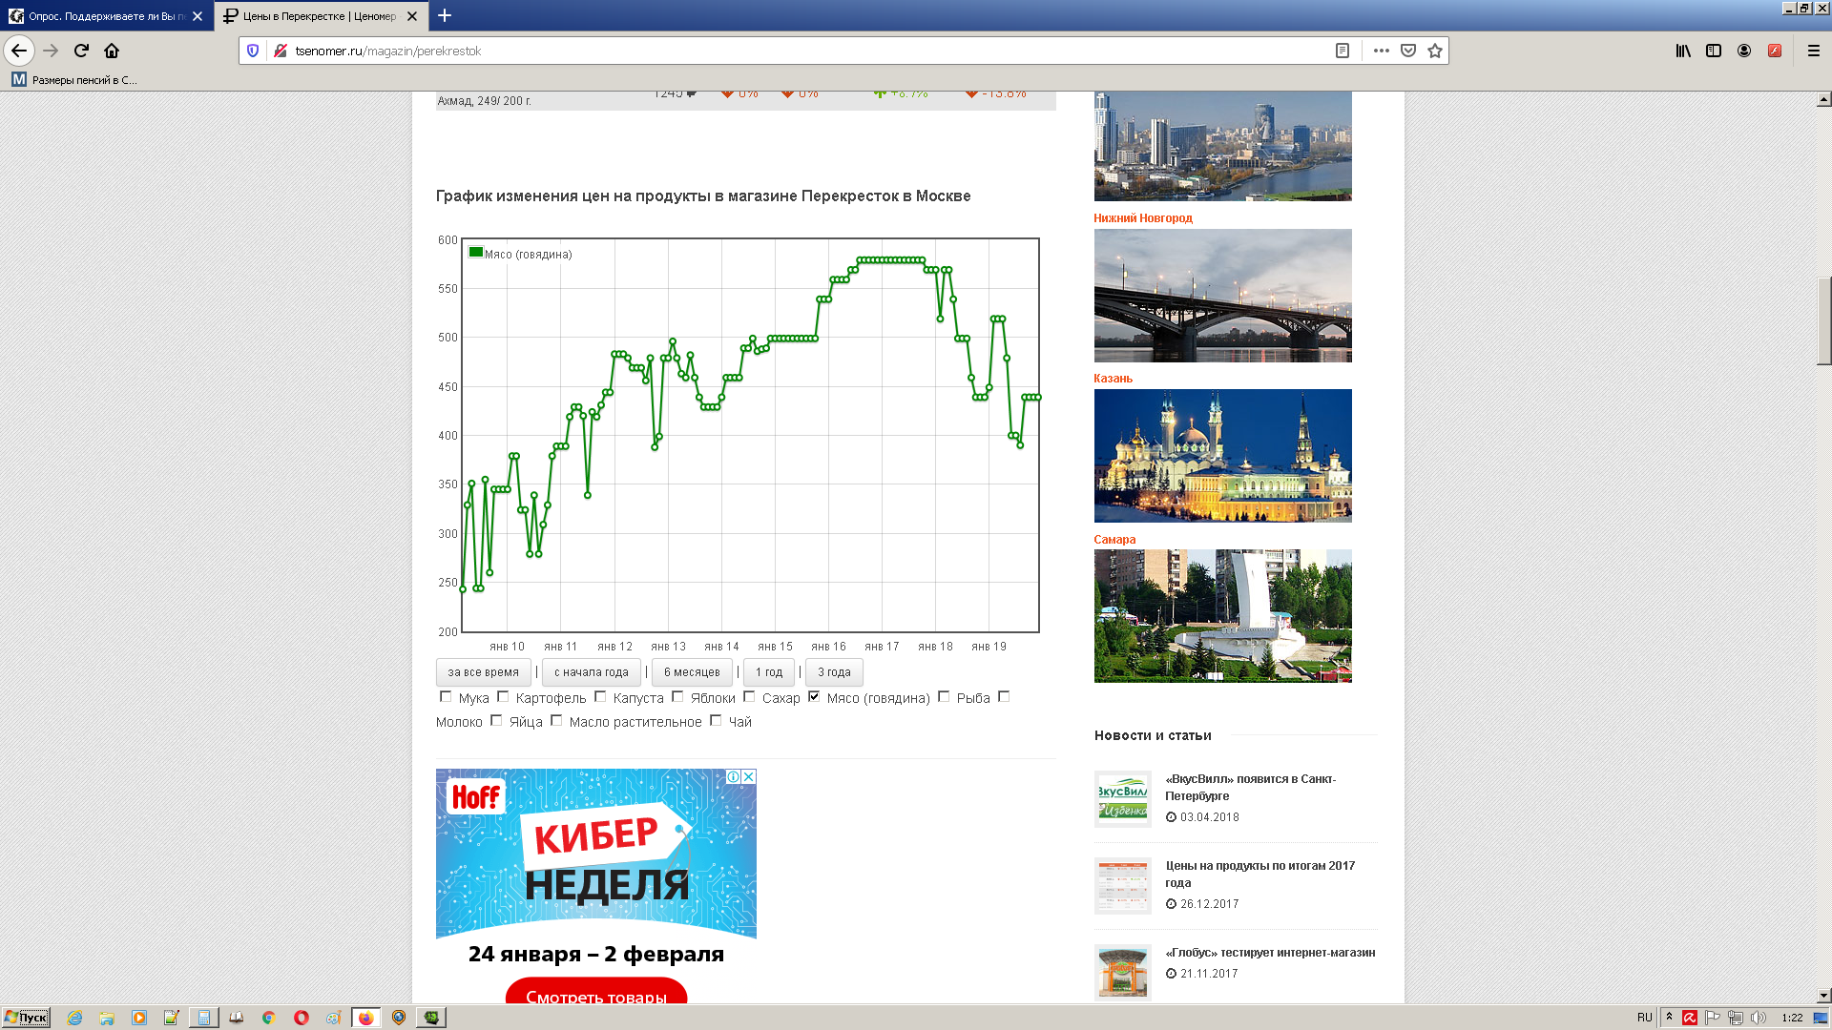This screenshot has height=1030, width=1832.
Task: Open the Samara monument photo
Action: (x=1223, y=616)
